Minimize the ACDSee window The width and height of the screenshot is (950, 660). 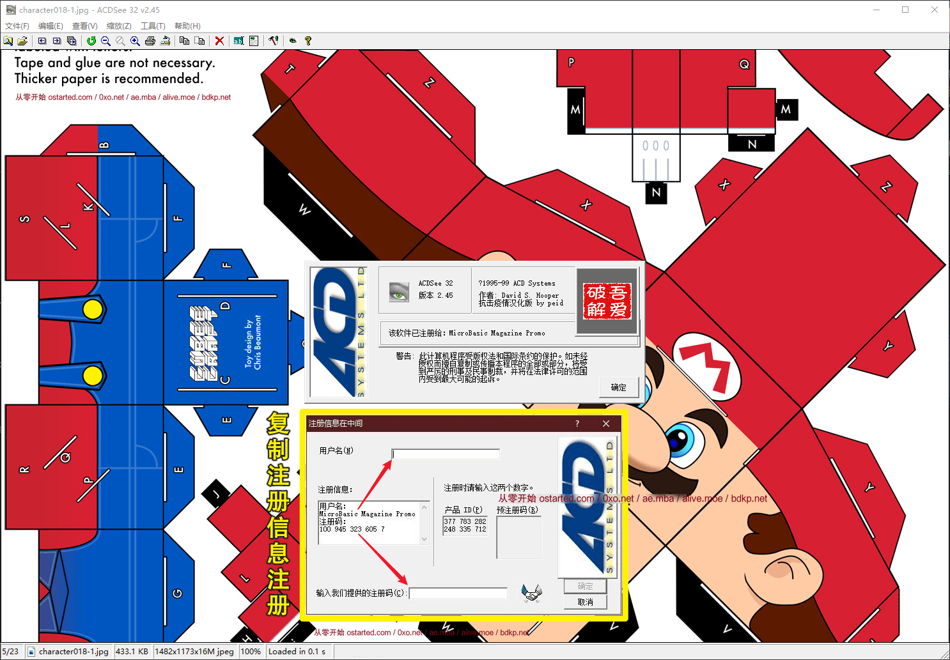[876, 10]
